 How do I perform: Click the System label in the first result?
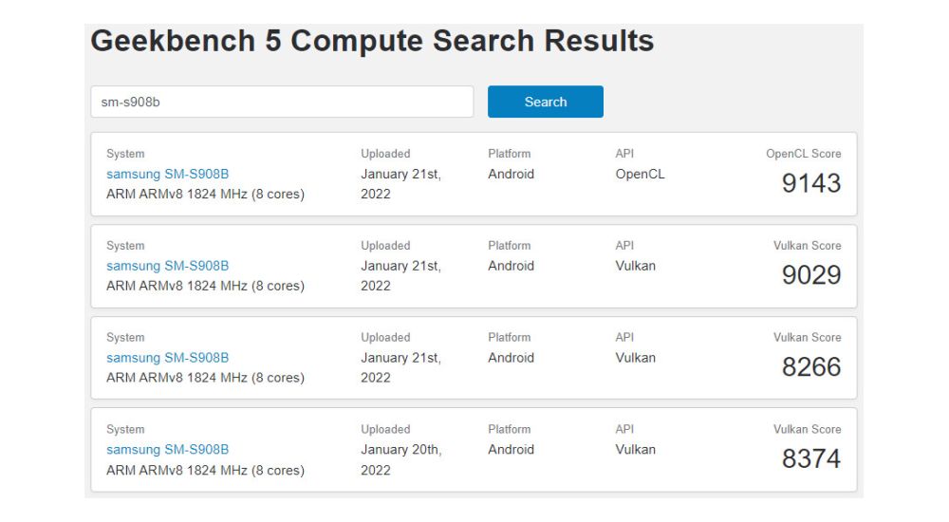coord(125,154)
